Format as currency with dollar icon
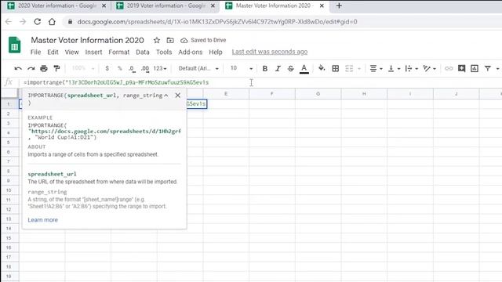The height and width of the screenshot is (282, 502). click(107, 68)
